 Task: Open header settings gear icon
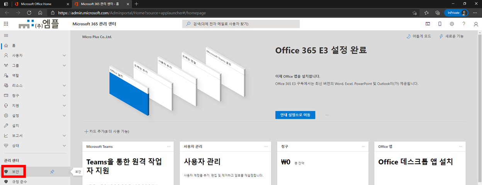tap(451, 24)
